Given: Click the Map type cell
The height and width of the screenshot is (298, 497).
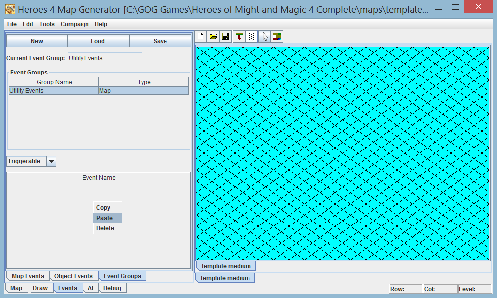Looking at the screenshot, I should (144, 90).
